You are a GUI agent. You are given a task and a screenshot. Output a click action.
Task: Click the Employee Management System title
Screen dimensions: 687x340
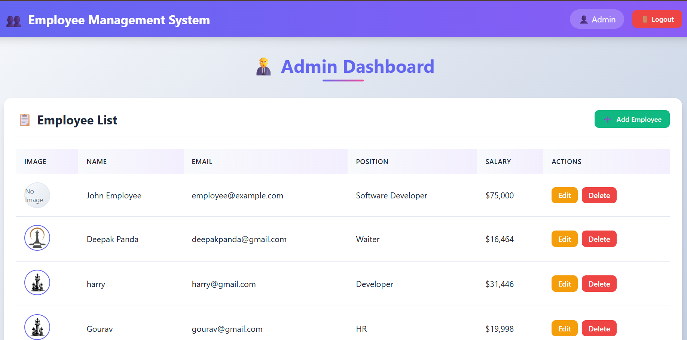click(119, 20)
